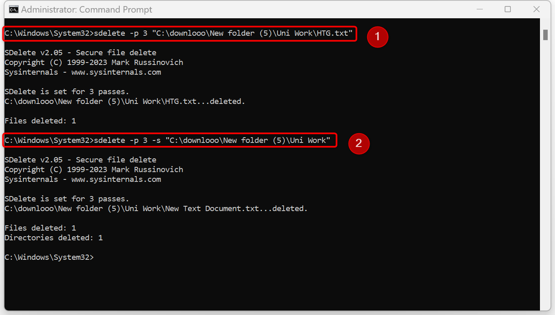Click the red circle numbered 2
This screenshot has width=555, height=315.
(x=359, y=143)
